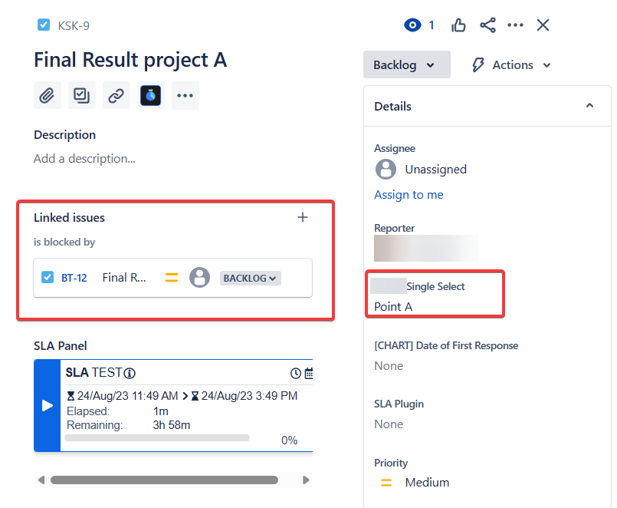
Task: Click the Unassigned assignee field
Action: [421, 170]
